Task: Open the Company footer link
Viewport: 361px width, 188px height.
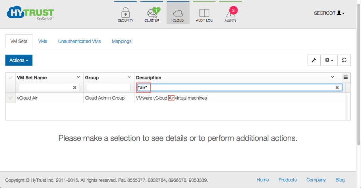Action: [316, 180]
